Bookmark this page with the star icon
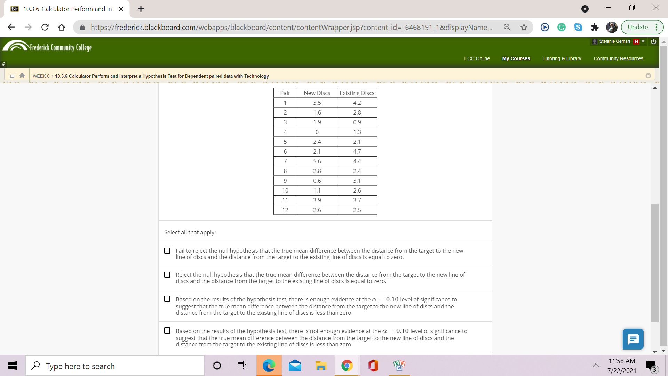This screenshot has height=376, width=668. [x=524, y=27]
